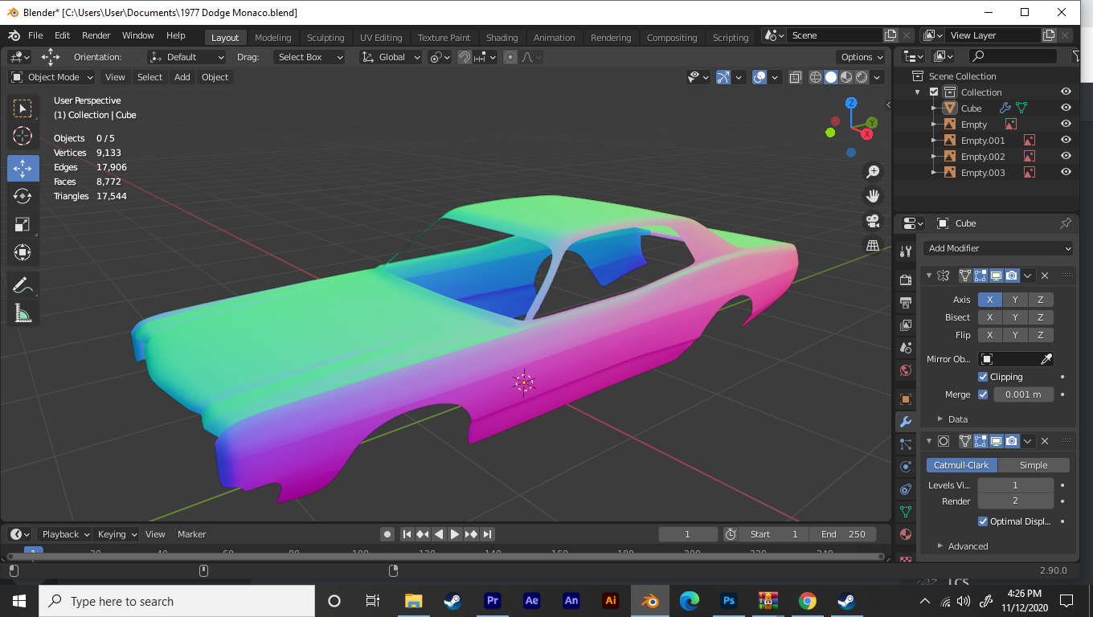The image size is (1093, 617).
Task: Uncheck the Clipping checkbox
Action: pos(983,377)
